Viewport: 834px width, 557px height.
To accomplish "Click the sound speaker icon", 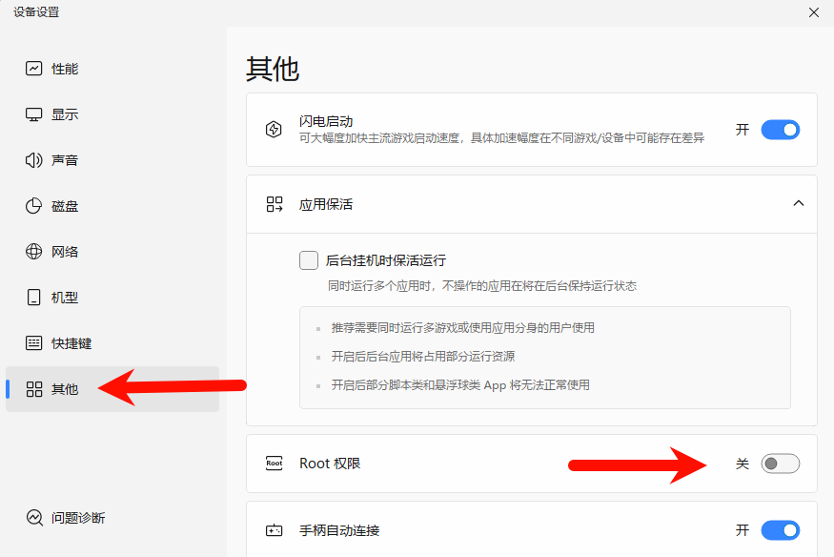I will pos(34,160).
